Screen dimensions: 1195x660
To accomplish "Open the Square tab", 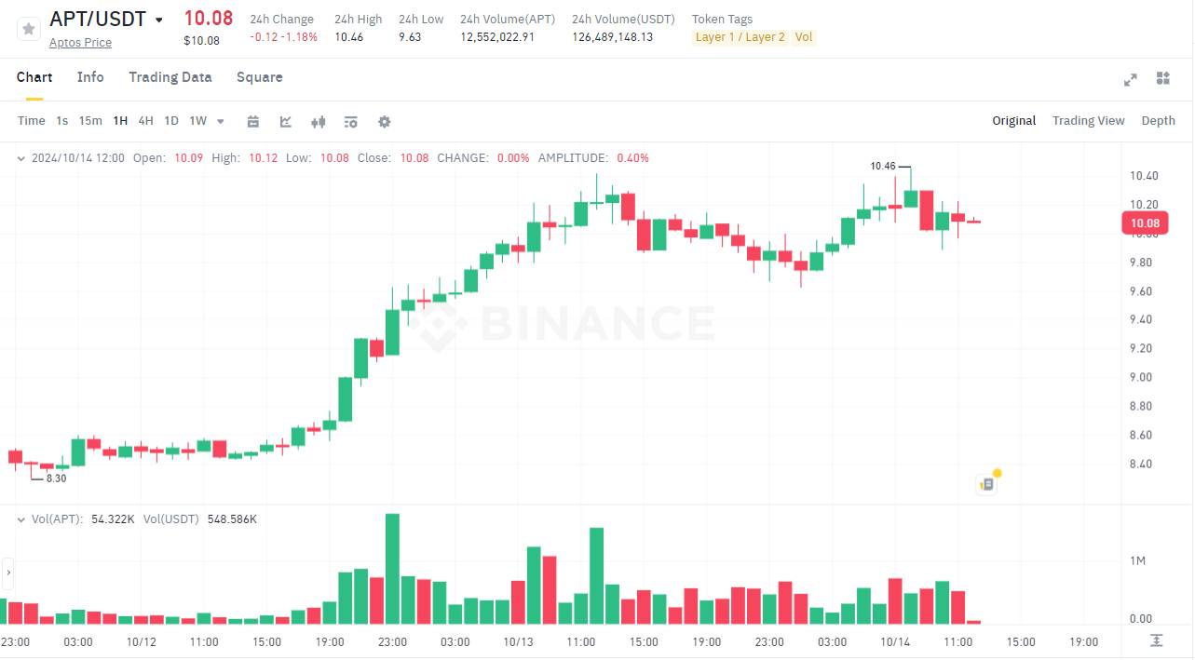I will point(260,77).
